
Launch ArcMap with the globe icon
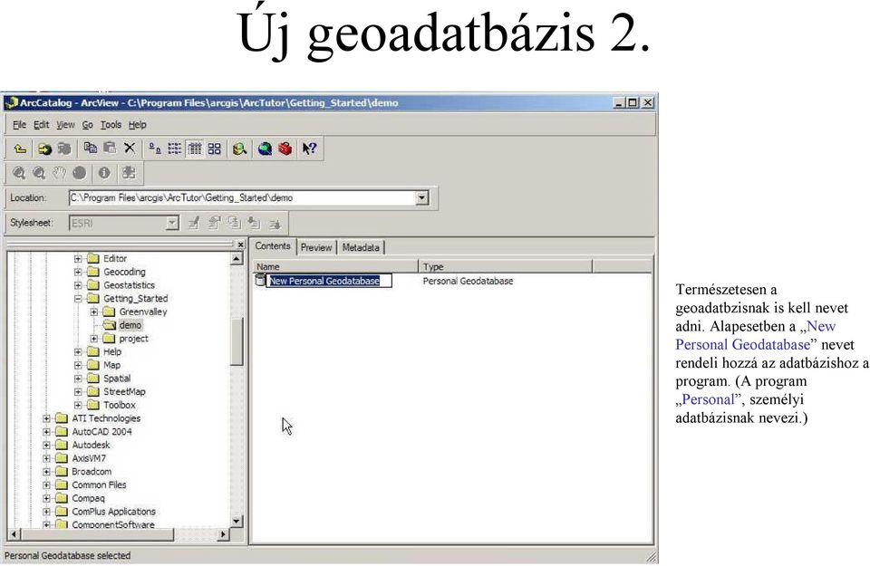[265, 149]
